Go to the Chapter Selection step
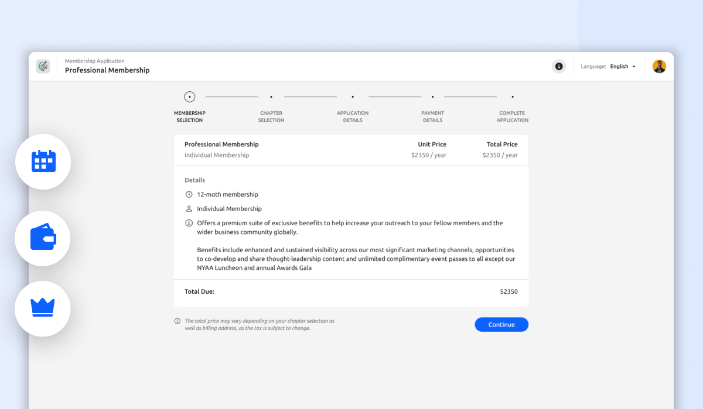Image resolution: width=703 pixels, height=409 pixels. click(x=271, y=97)
